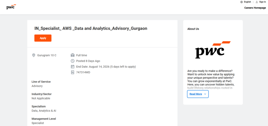Click the large PwC logo in About Us

coord(213,50)
